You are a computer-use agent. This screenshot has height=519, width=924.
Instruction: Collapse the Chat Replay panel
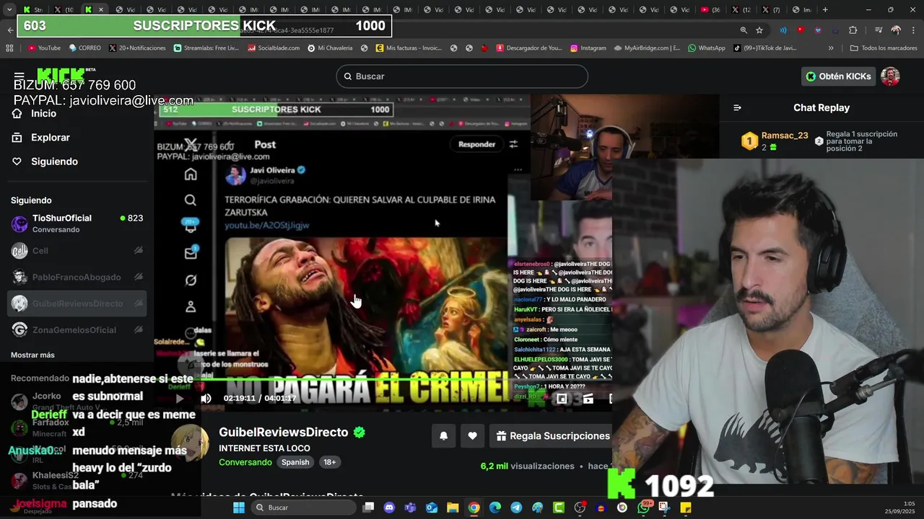(737, 107)
